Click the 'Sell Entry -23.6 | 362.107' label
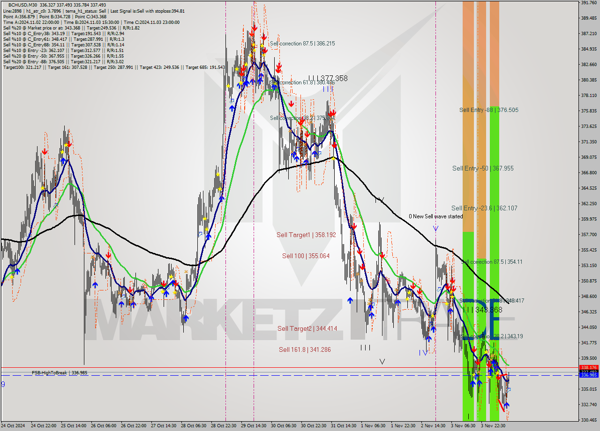The width and height of the screenshot is (600, 431). coord(484,208)
